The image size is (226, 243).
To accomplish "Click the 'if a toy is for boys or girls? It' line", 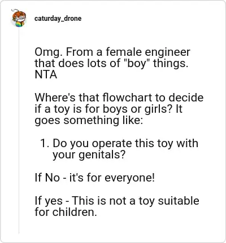I will 108,109.
